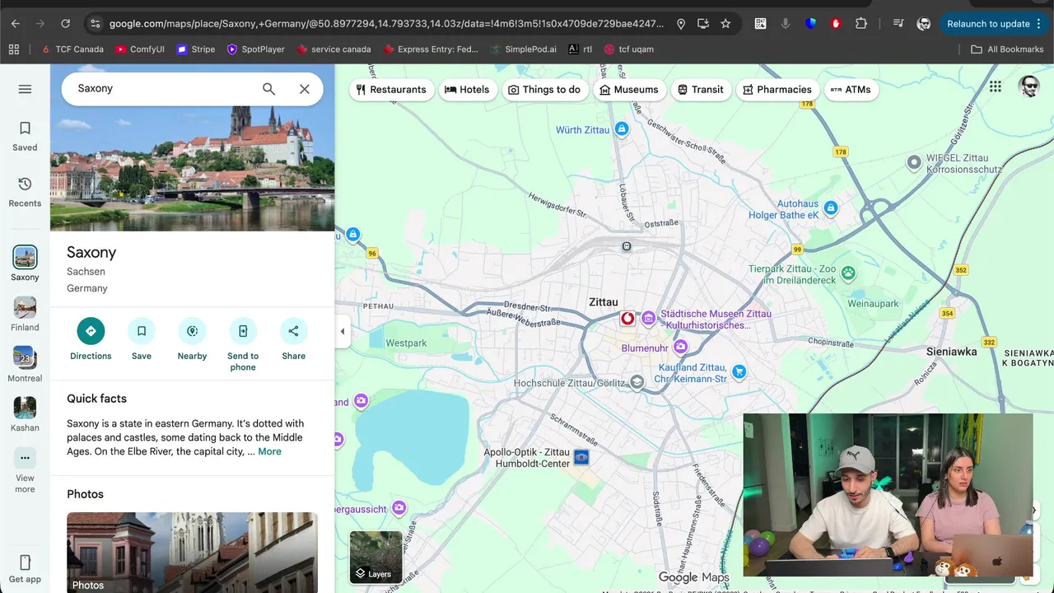1054x593 pixels.
Task: Click the WIEGEL Zittau Korrosionsschutz marker
Action: click(914, 162)
